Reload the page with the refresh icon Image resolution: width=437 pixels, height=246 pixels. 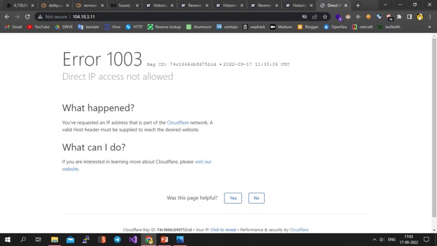coord(27,17)
